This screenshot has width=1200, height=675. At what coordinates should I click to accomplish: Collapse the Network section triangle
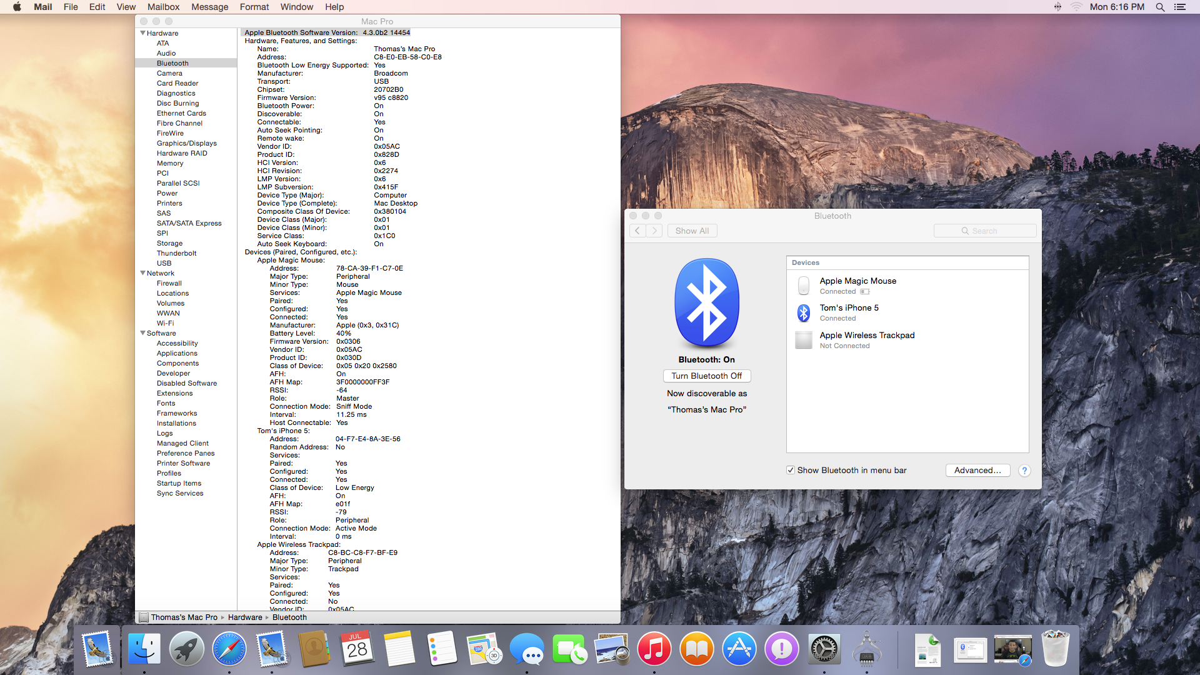click(x=142, y=273)
